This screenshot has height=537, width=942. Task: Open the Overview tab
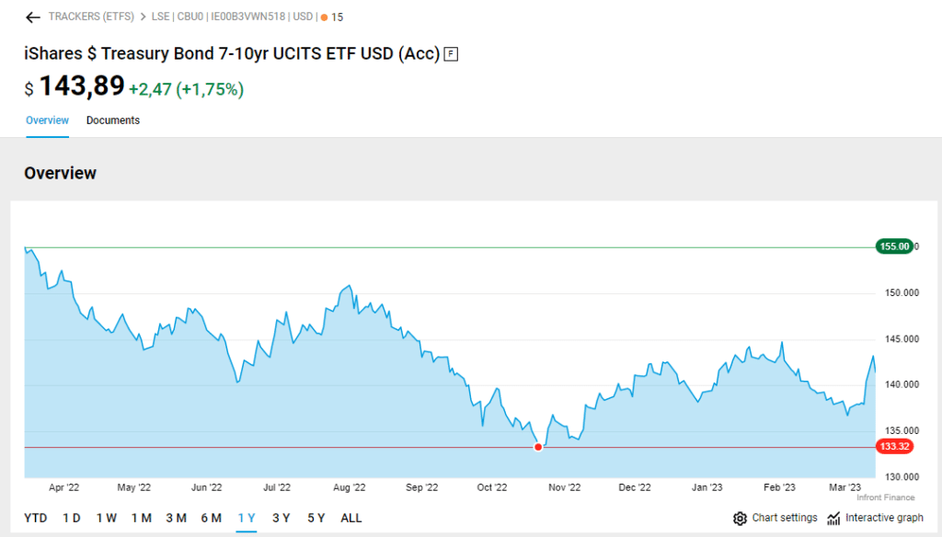coord(47,120)
